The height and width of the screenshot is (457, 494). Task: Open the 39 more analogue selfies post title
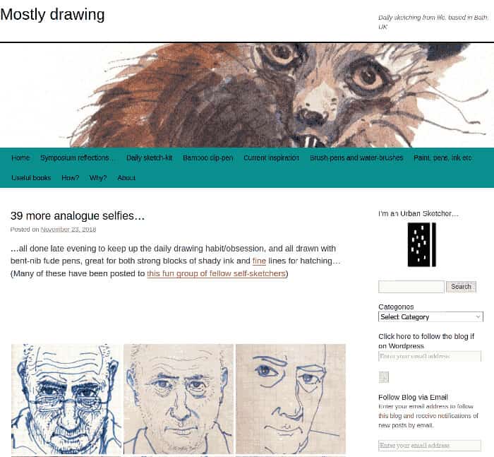click(x=78, y=215)
